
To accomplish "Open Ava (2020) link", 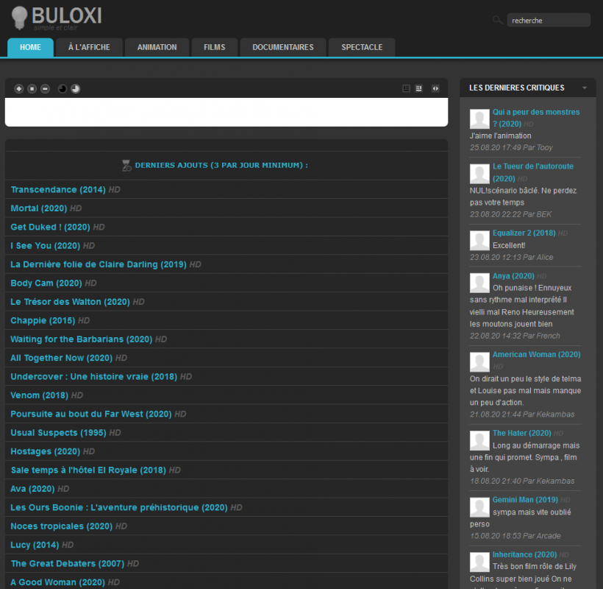I will click(32, 489).
